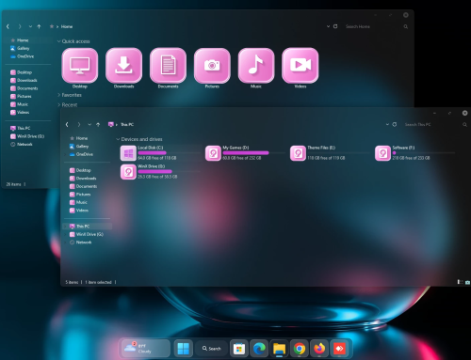Open recent locations dropdown in Home window

pos(30,26)
